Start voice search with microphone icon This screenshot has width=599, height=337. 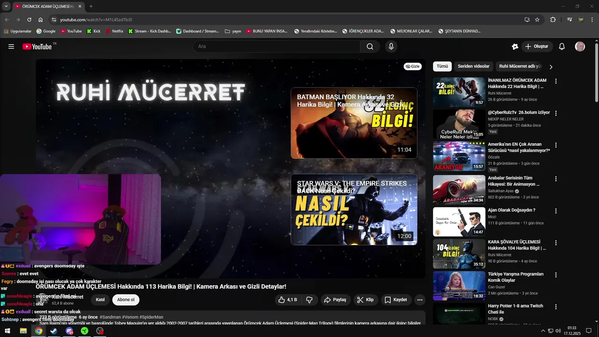tap(391, 46)
